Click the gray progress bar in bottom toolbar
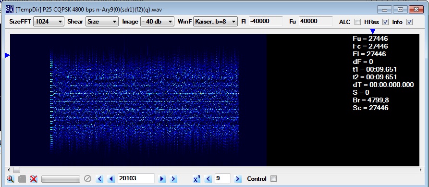The height and width of the screenshot is (187, 429). tap(61, 179)
